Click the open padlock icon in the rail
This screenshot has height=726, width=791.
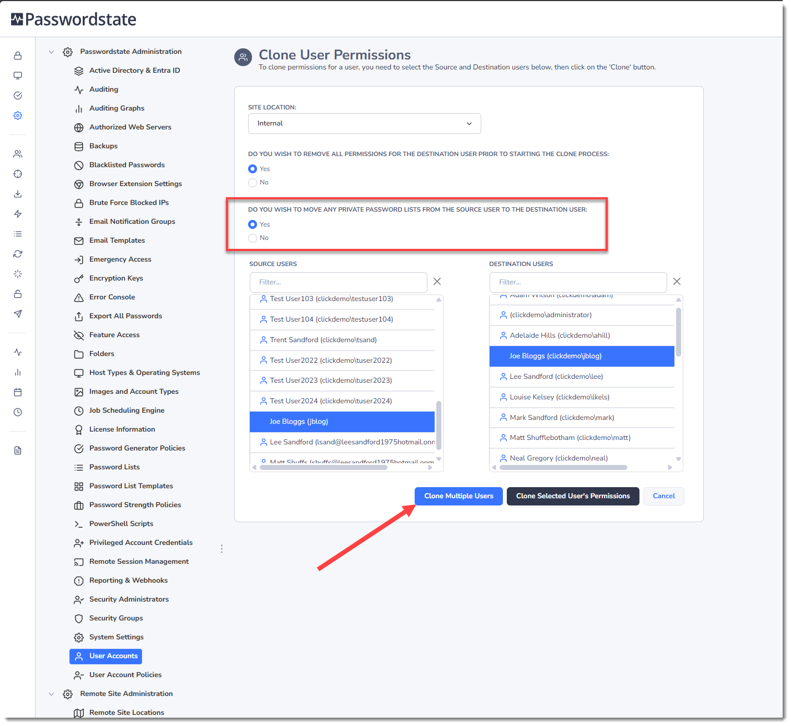tap(18, 294)
